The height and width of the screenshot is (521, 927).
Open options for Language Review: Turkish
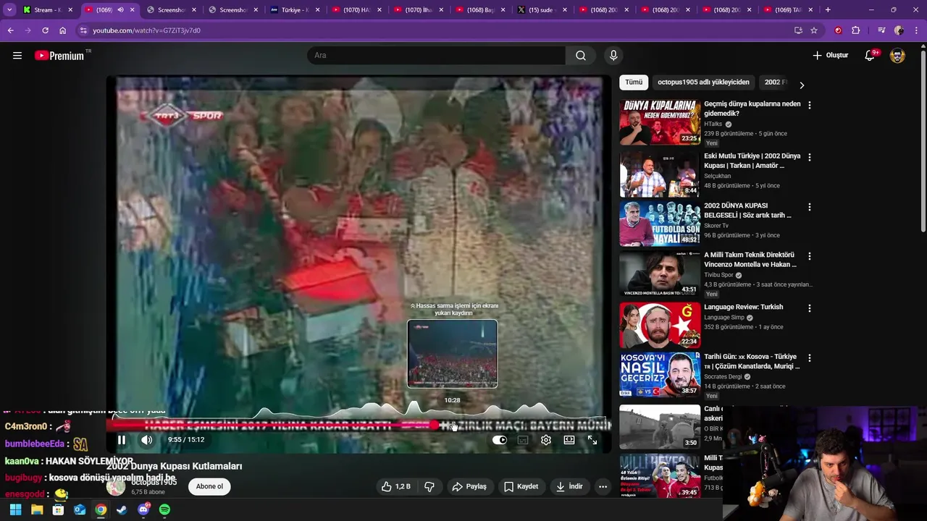pyautogui.click(x=810, y=308)
